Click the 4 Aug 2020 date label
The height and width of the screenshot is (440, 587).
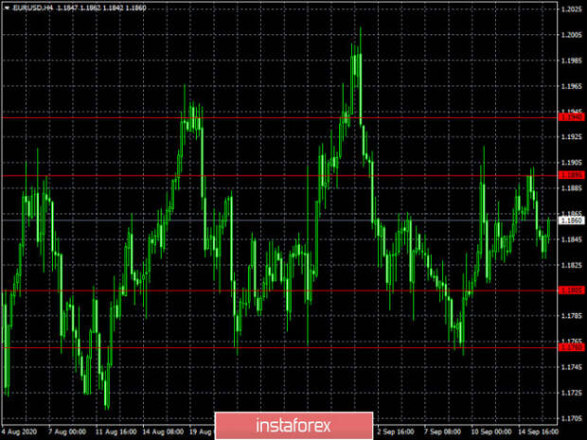click(x=20, y=431)
